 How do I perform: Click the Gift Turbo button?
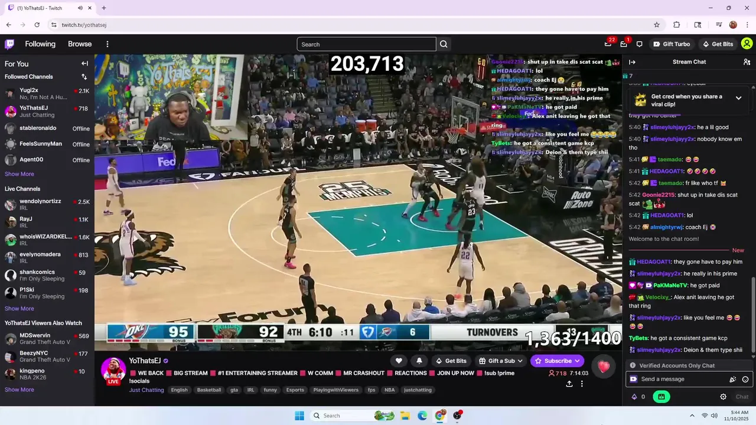pos(672,44)
